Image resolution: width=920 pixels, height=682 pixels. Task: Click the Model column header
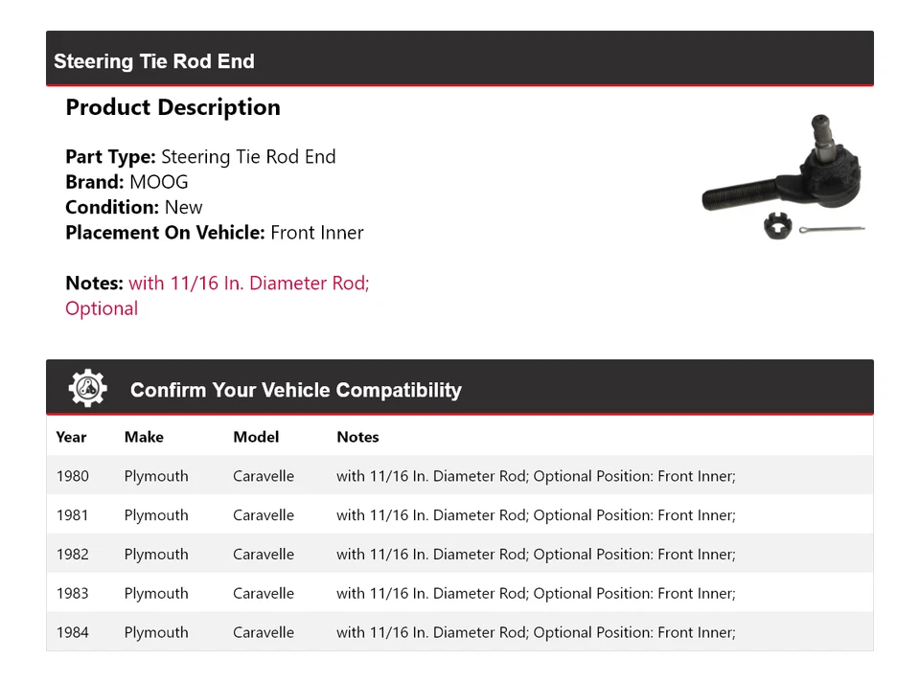coord(256,437)
